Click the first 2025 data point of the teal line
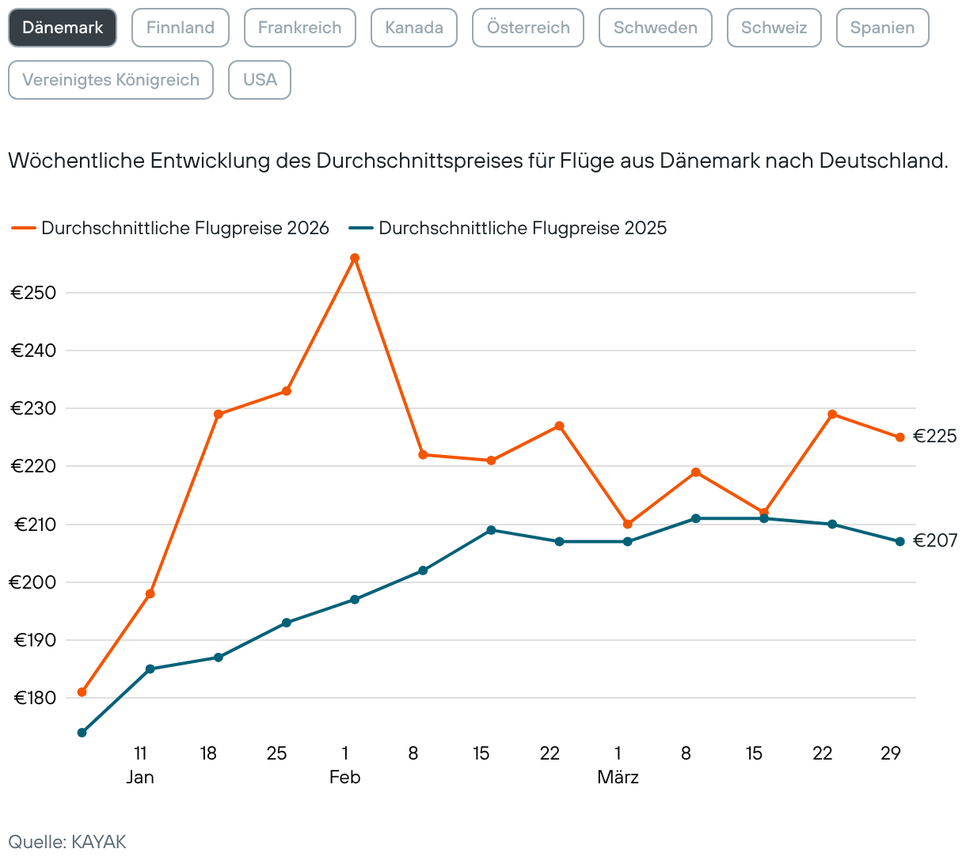This screenshot has width=966, height=864. tap(82, 733)
